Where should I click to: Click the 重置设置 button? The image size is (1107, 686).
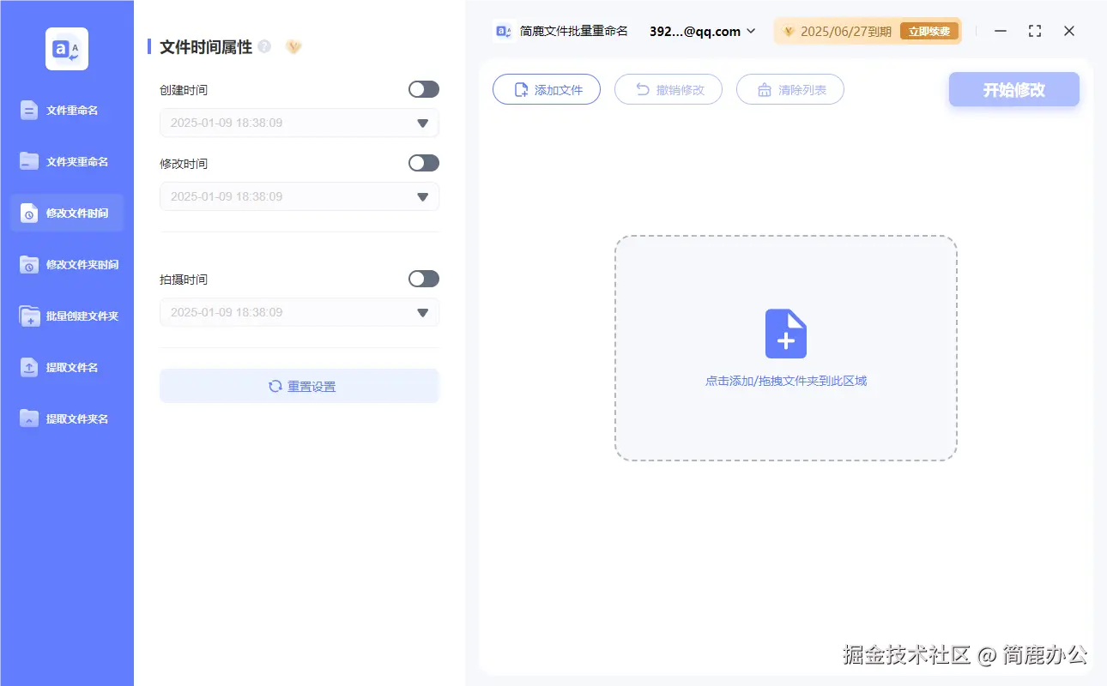pos(299,386)
